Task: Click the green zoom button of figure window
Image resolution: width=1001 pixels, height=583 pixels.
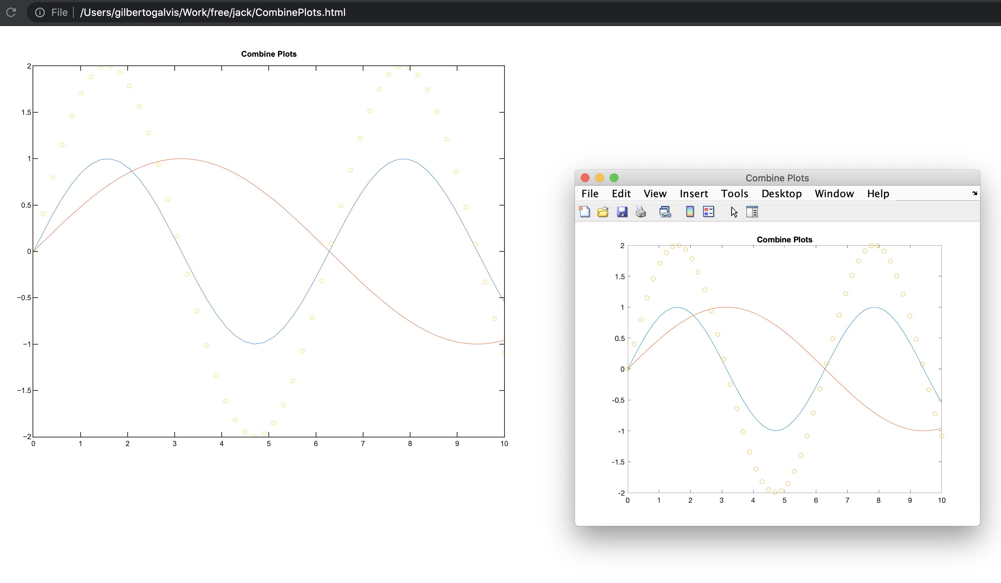Action: (614, 178)
